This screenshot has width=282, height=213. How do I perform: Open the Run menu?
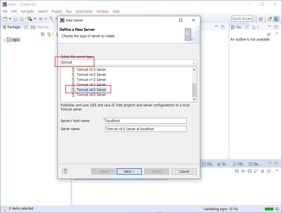(x=69, y=11)
